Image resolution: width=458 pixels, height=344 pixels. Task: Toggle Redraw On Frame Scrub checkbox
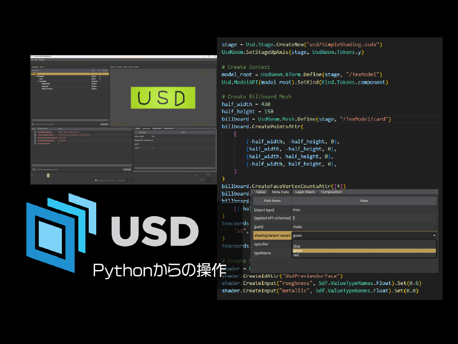coord(96,180)
